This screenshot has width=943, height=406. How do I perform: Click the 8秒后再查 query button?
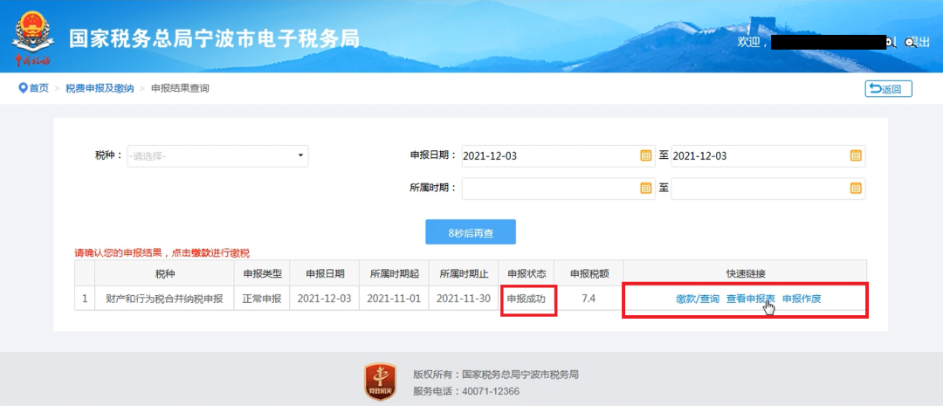[471, 233]
